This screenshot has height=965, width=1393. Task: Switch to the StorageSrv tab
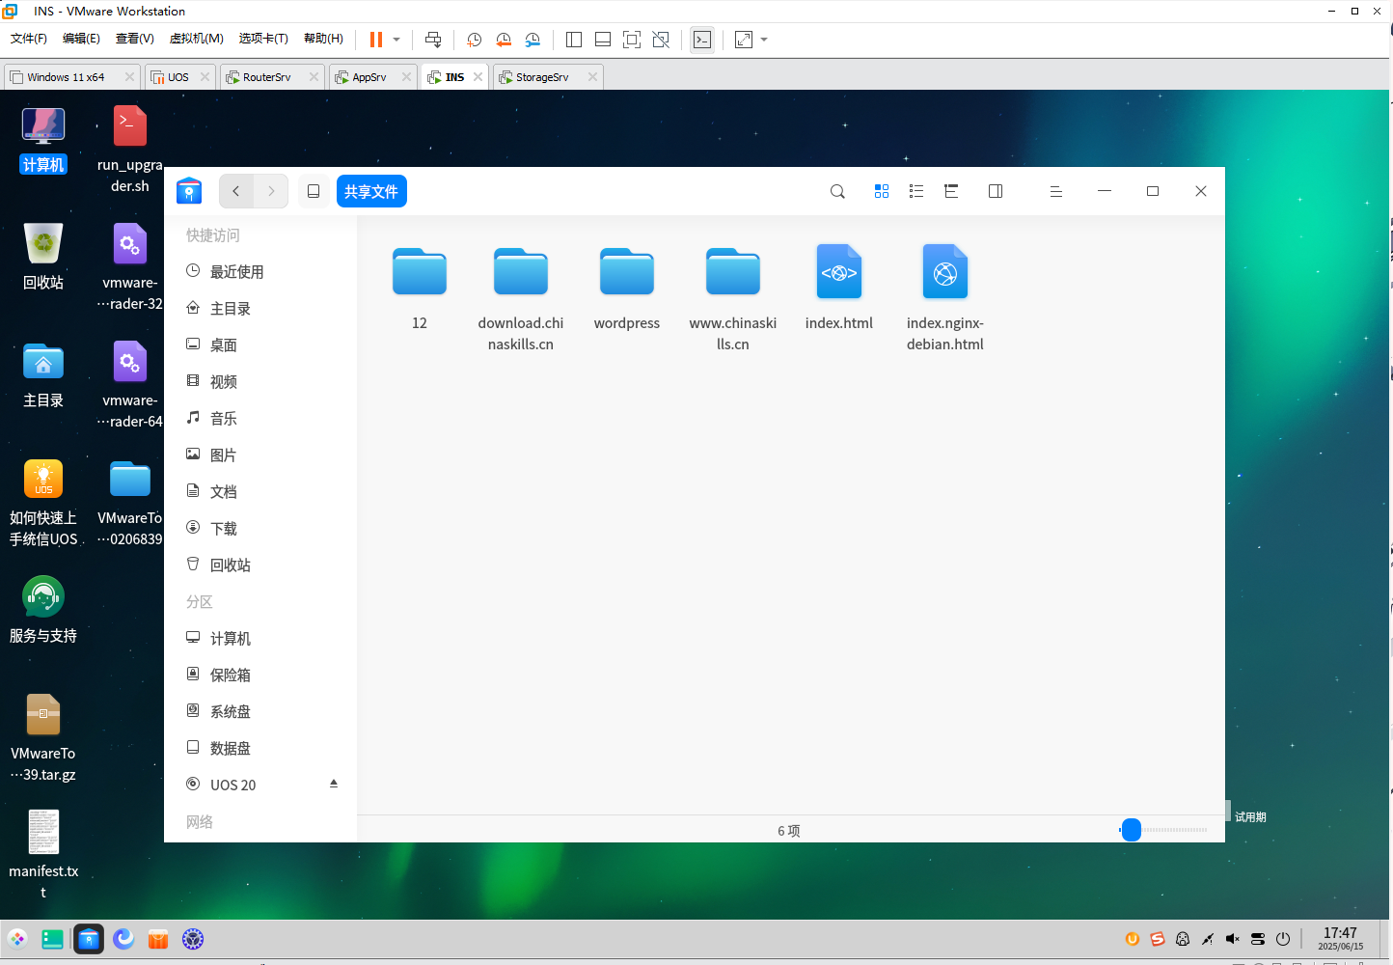pyautogui.click(x=540, y=76)
